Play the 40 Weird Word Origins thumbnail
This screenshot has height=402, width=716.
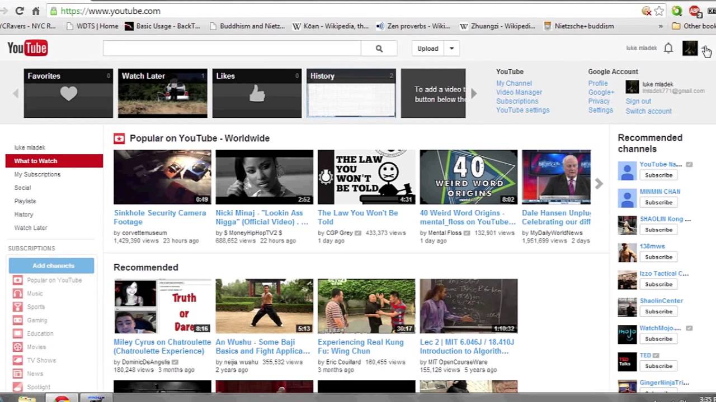point(469,177)
